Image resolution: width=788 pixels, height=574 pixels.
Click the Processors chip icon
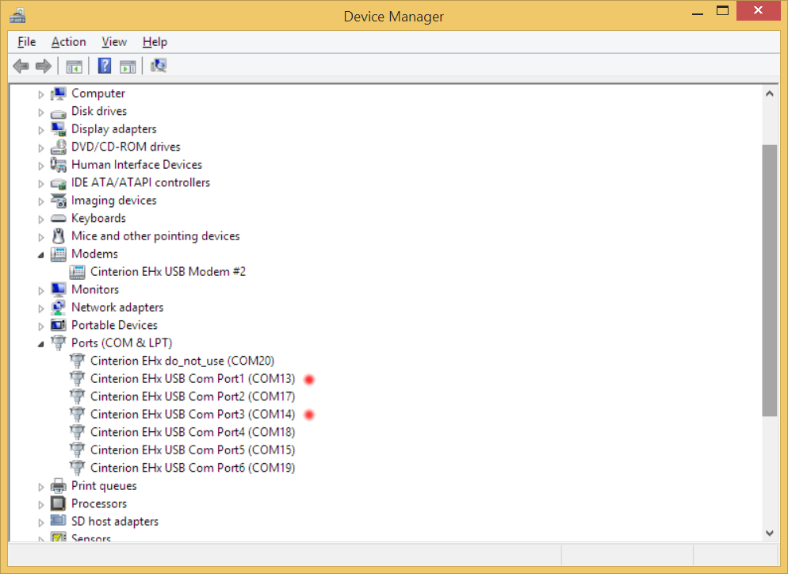pyautogui.click(x=59, y=503)
